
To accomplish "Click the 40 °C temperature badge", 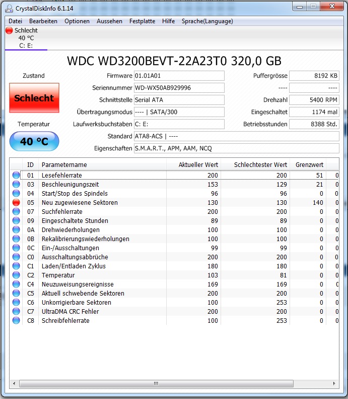I will click(34, 141).
